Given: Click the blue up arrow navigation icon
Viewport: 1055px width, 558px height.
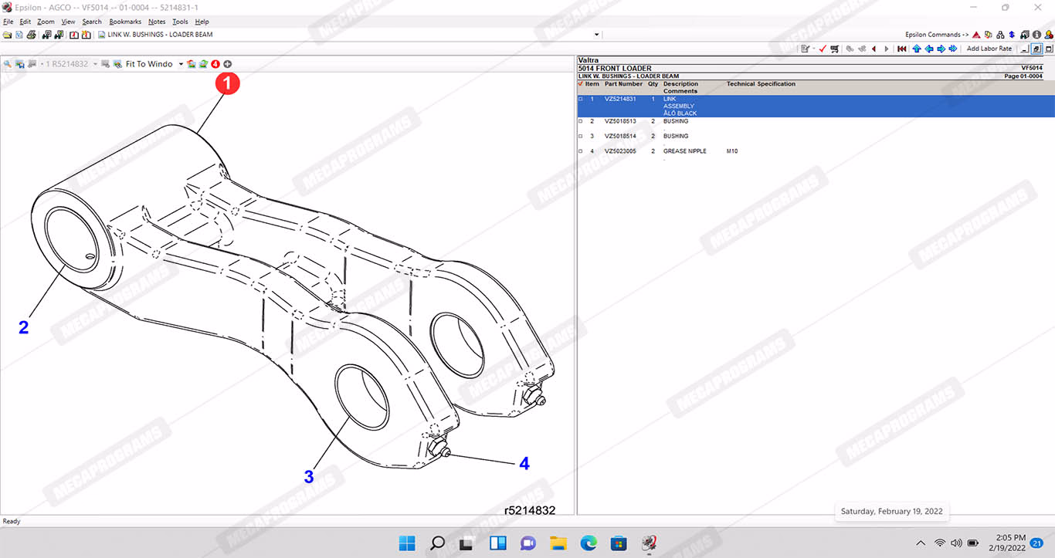Looking at the screenshot, I should tap(917, 49).
